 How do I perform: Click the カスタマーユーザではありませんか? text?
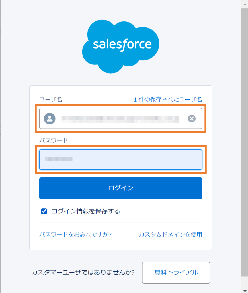tap(83, 272)
